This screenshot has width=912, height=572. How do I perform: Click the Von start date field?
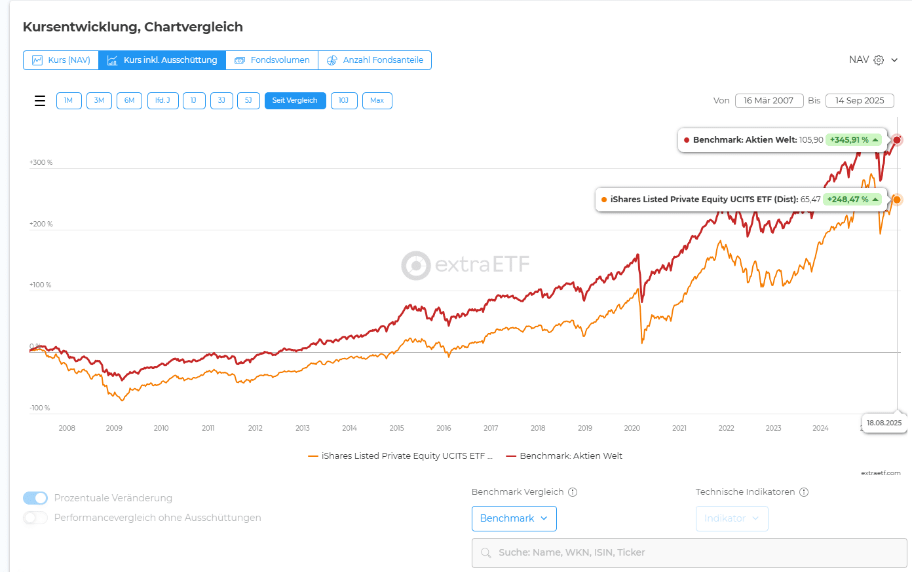click(769, 101)
